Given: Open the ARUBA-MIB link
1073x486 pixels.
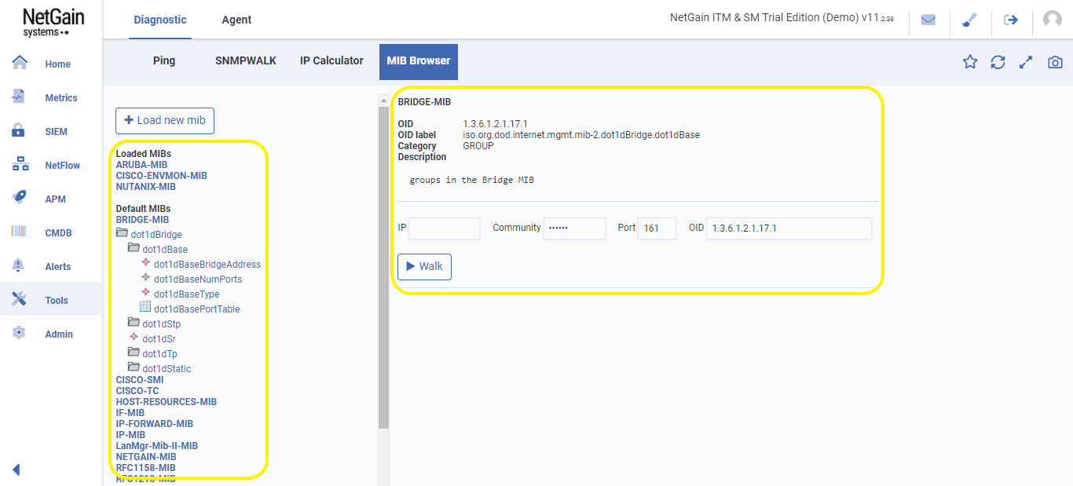Looking at the screenshot, I should click(141, 165).
